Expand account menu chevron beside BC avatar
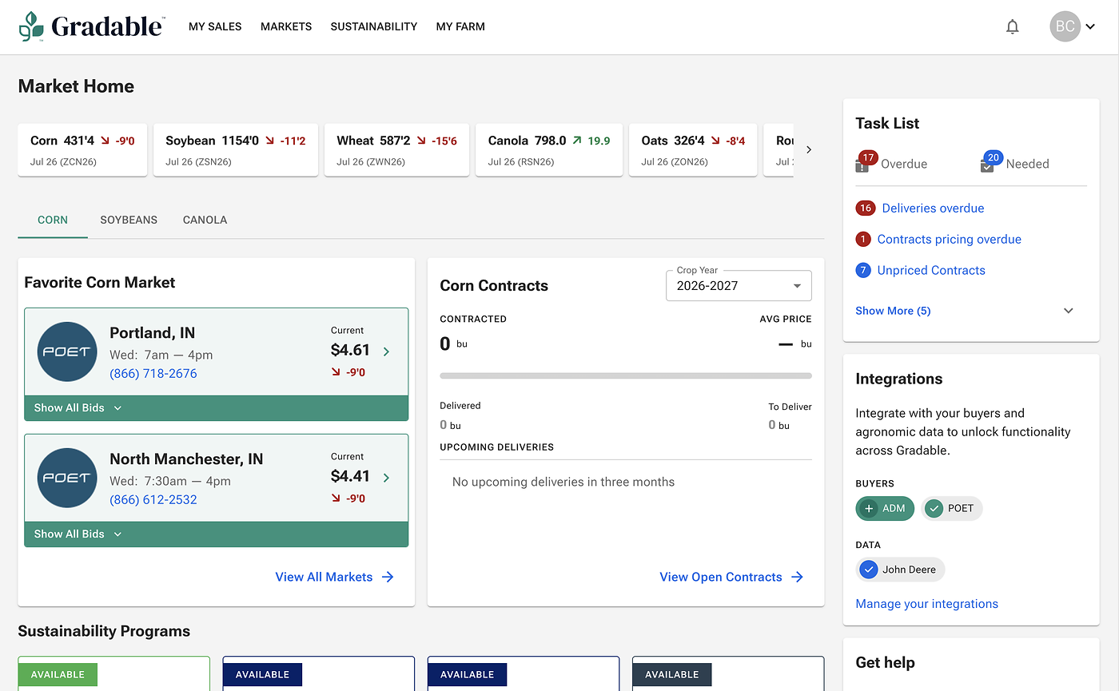This screenshot has width=1119, height=691. (x=1090, y=27)
